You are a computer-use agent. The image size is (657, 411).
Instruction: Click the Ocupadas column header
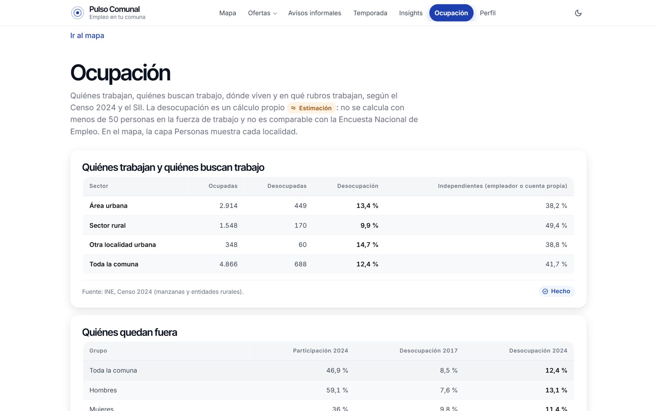(x=223, y=186)
